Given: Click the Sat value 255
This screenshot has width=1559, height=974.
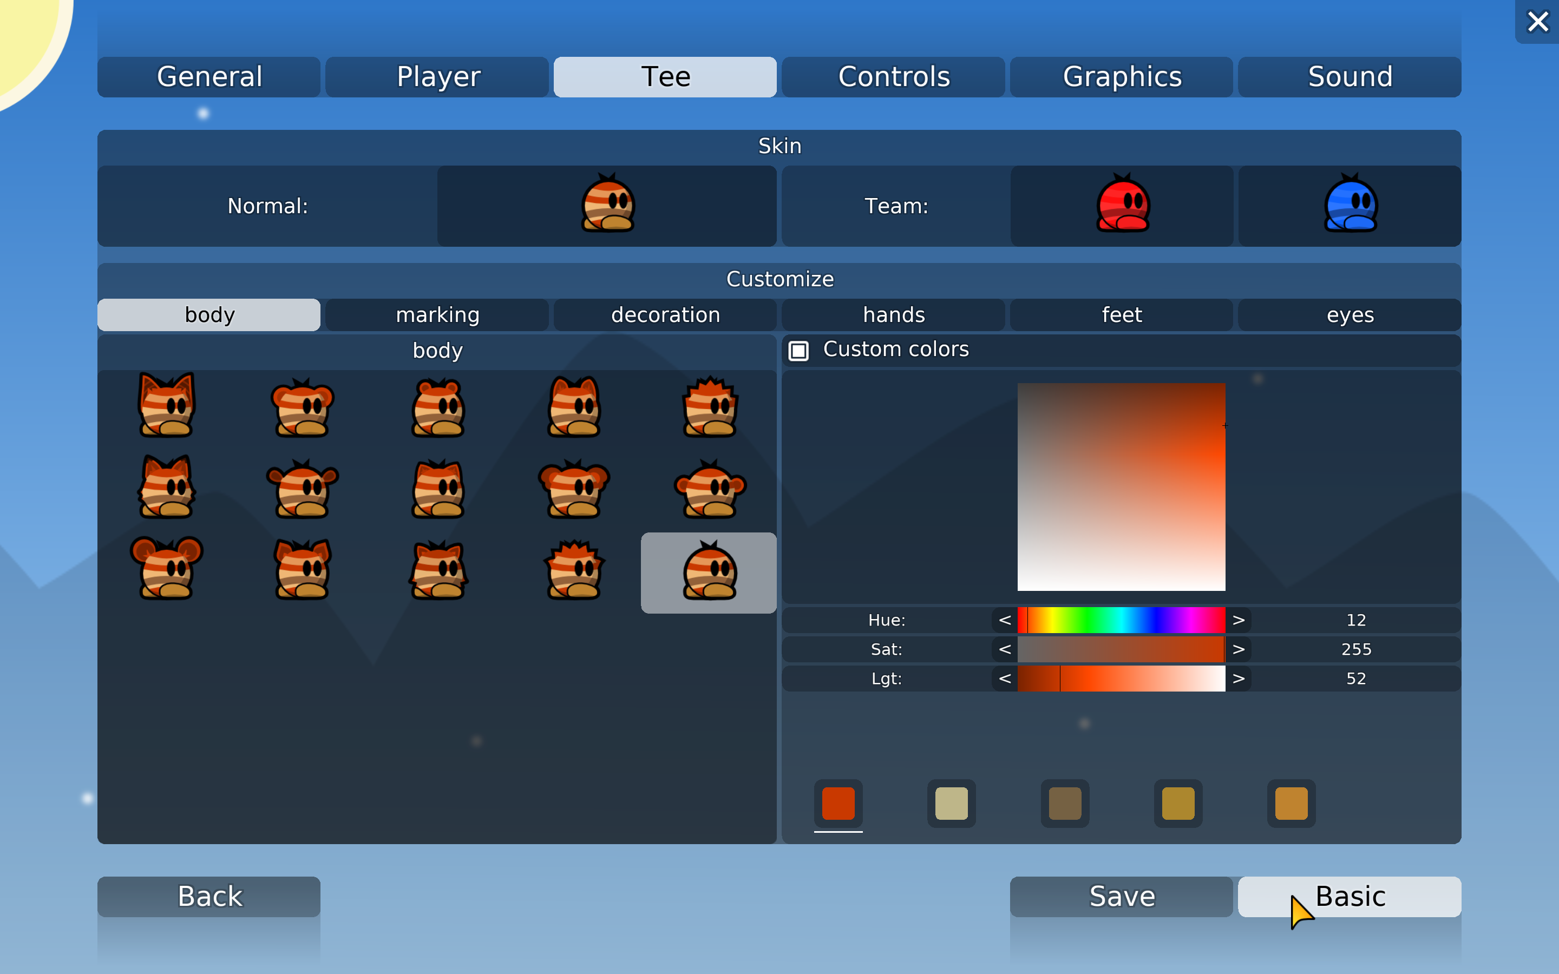Looking at the screenshot, I should pyautogui.click(x=1356, y=649).
